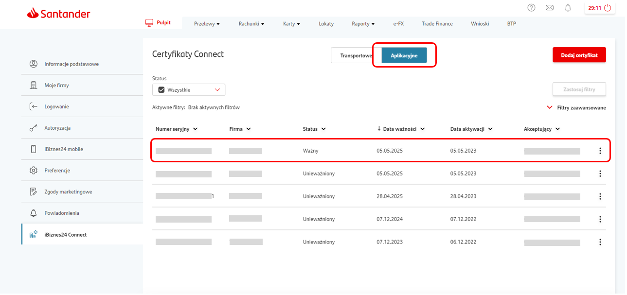Click the Certyfikaty Connect heading
Viewport: 627px width, 295px height.
pos(188,54)
